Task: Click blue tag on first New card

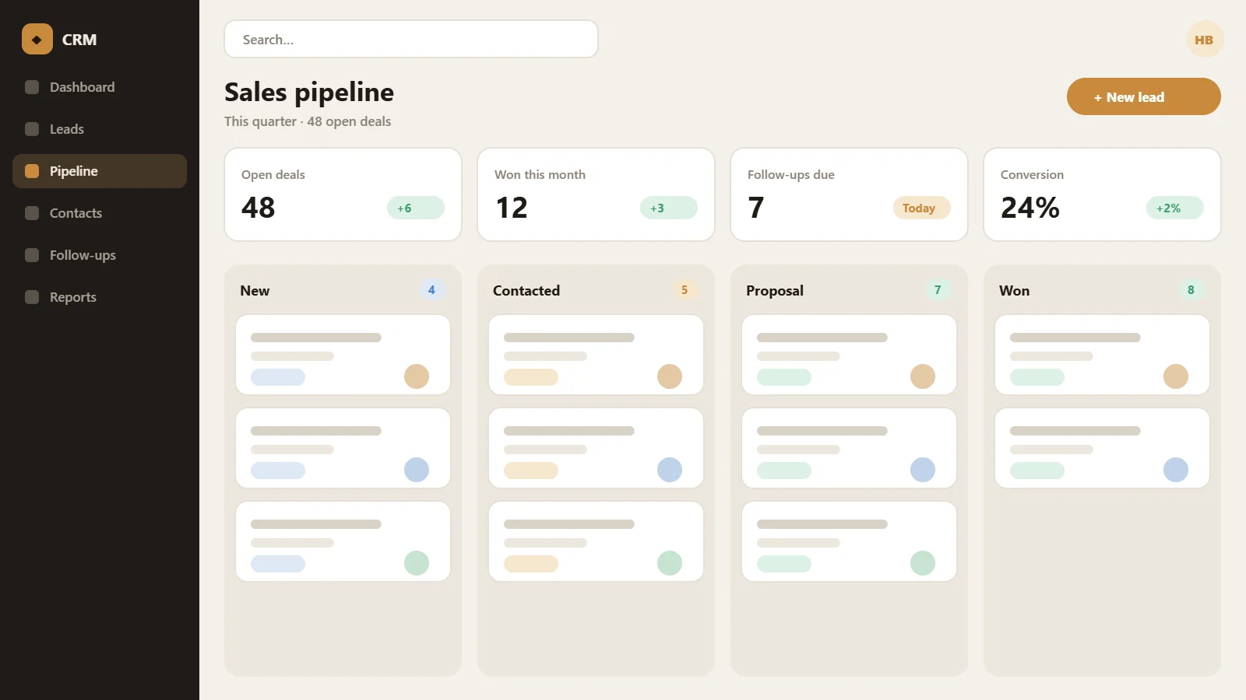Action: coord(278,377)
